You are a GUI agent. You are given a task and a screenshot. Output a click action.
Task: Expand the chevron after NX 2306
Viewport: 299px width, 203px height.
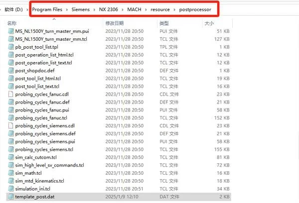point(123,9)
